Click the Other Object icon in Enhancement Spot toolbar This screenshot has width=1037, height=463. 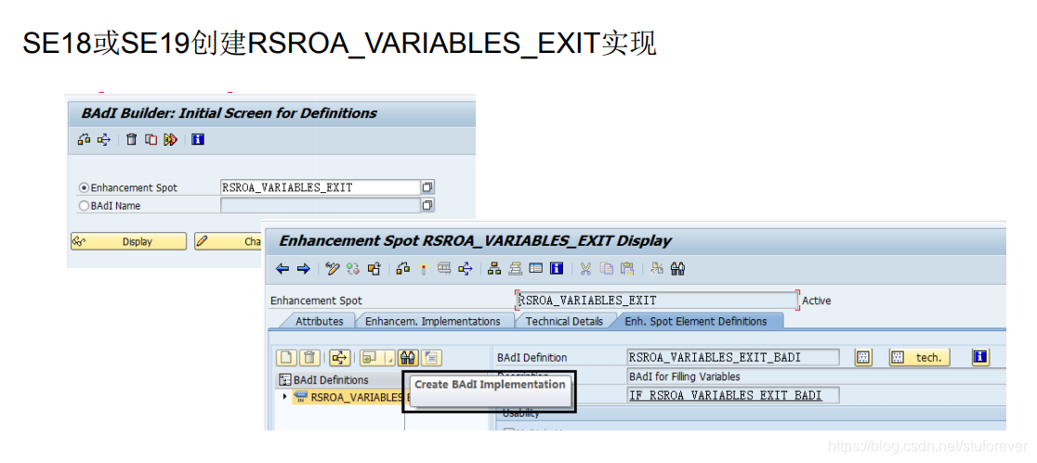374,269
